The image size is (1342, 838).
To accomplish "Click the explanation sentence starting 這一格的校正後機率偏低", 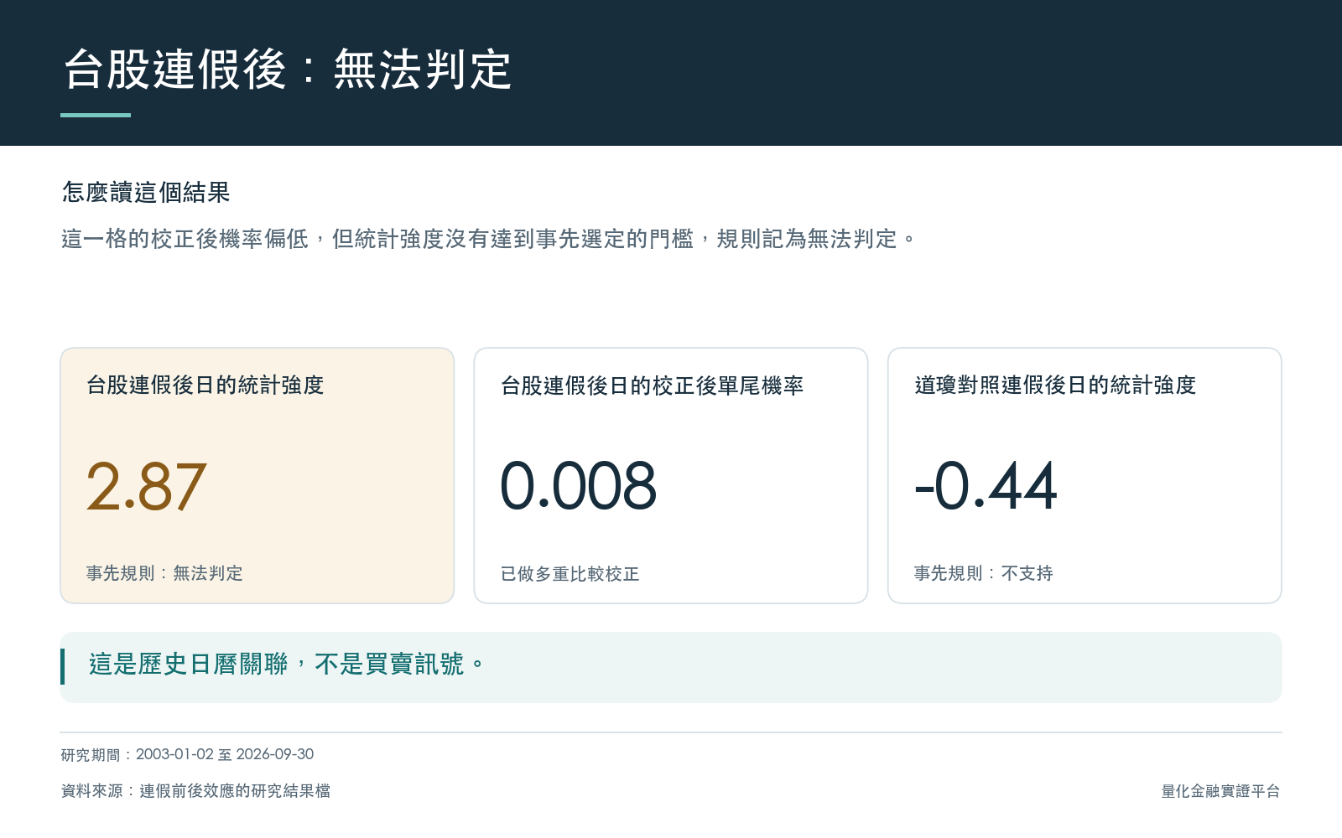I will click(489, 239).
